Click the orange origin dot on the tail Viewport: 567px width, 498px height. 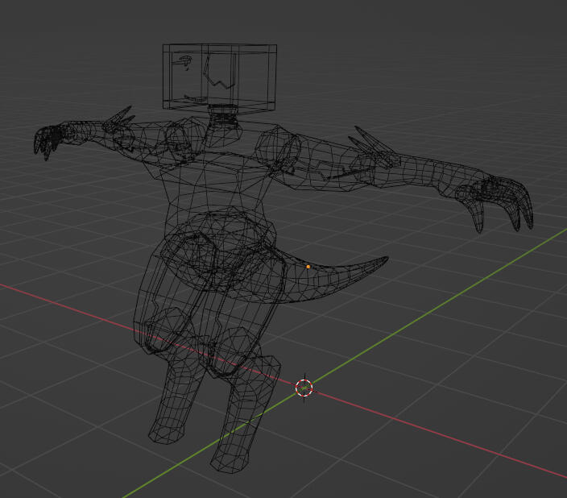tap(308, 267)
